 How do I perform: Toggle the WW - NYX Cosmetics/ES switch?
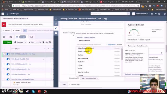pyautogui.click(x=8, y=69)
